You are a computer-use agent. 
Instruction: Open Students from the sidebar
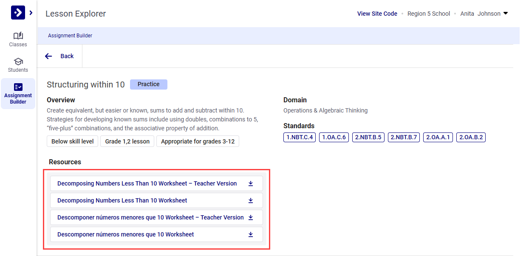click(x=18, y=65)
